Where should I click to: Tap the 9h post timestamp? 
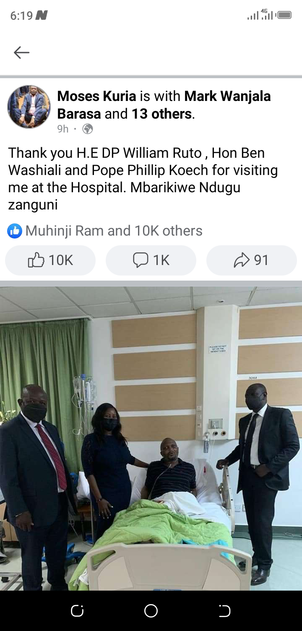point(63,129)
